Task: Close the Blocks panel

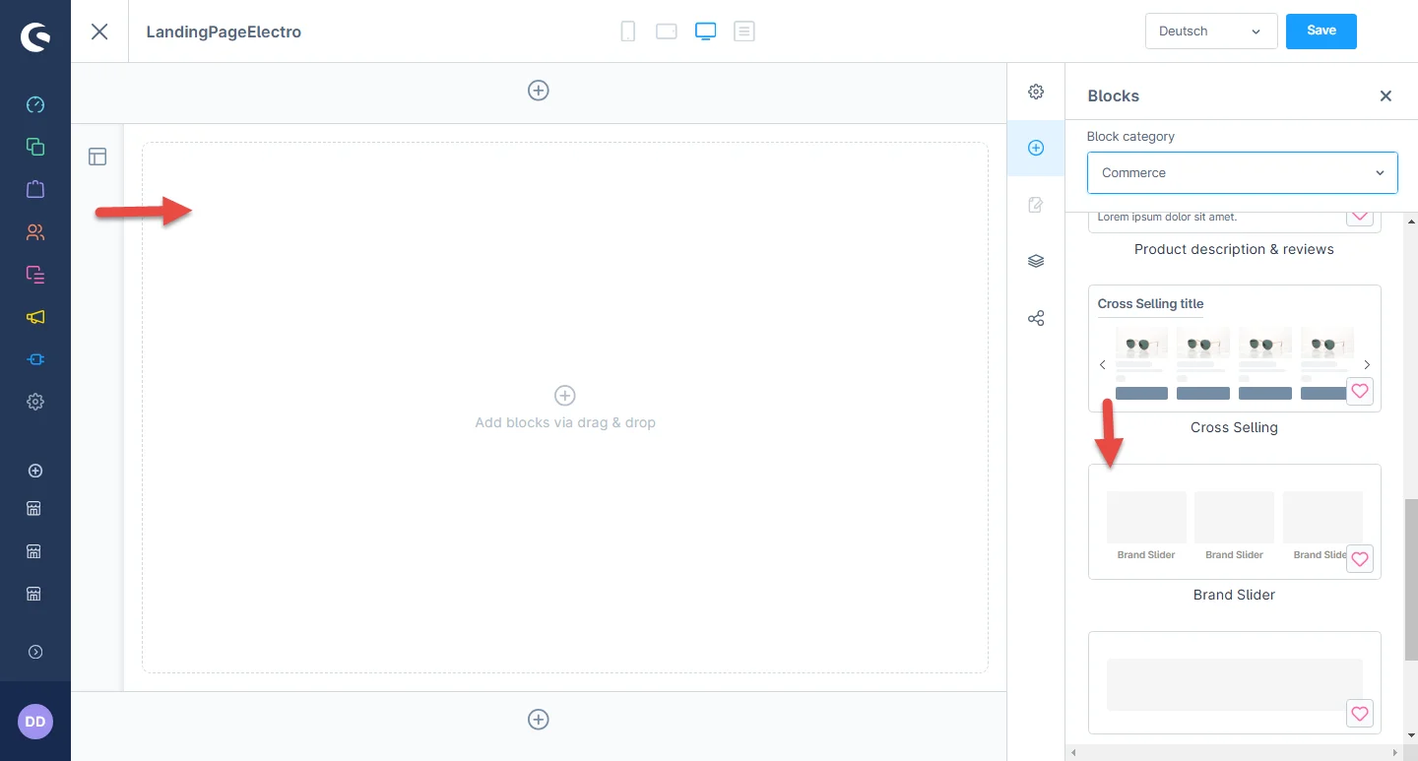Action: 1386,95
